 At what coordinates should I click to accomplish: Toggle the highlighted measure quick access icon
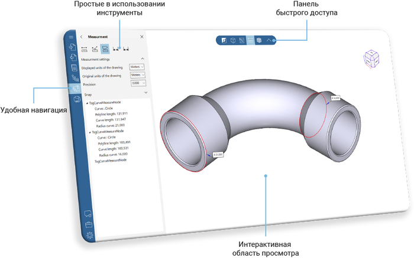[x=250, y=40]
